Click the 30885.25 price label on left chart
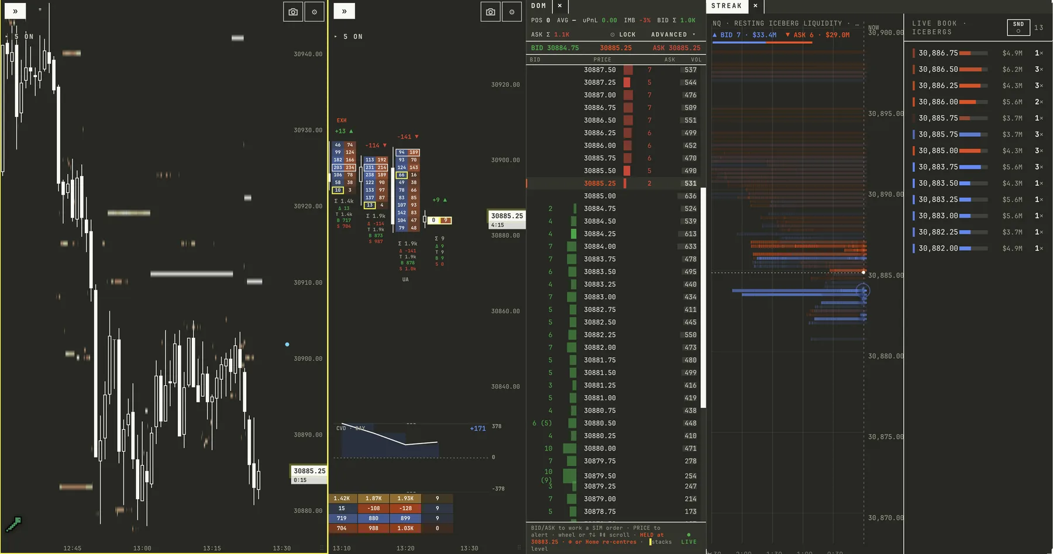The image size is (1053, 554). point(309,475)
